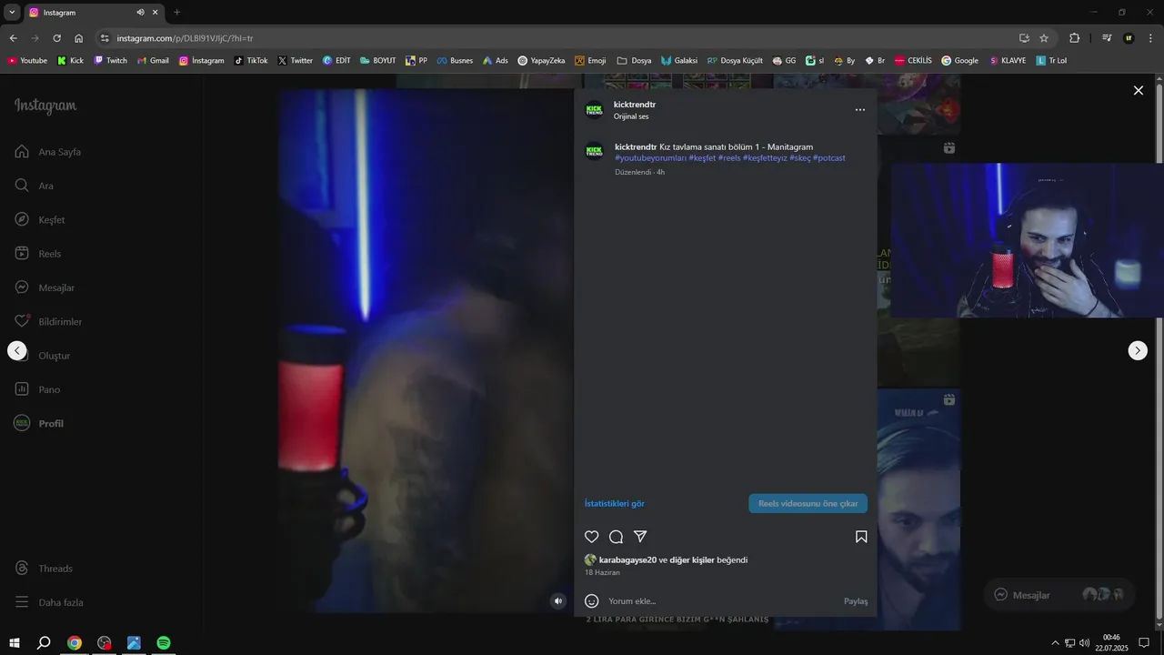Open Keşfet in sidebar
Image resolution: width=1164 pixels, height=655 pixels.
40,219
